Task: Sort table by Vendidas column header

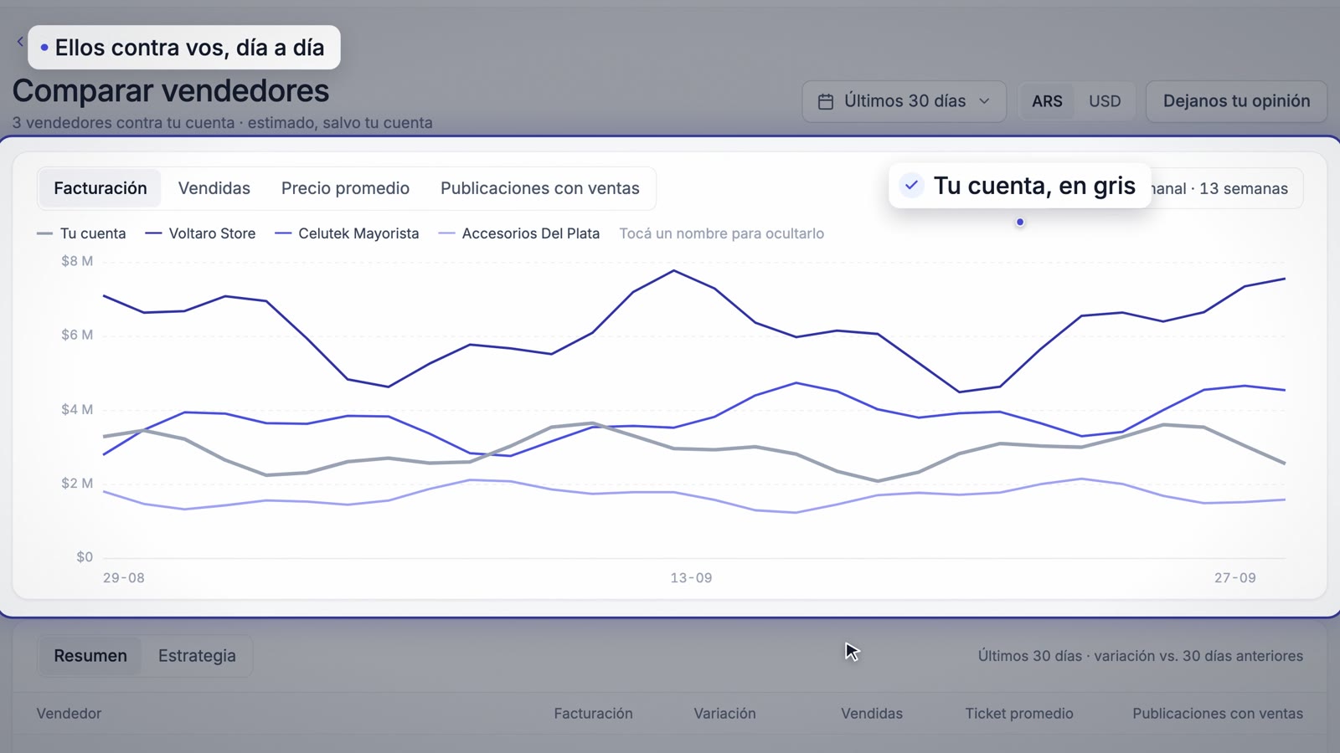Action: click(872, 714)
